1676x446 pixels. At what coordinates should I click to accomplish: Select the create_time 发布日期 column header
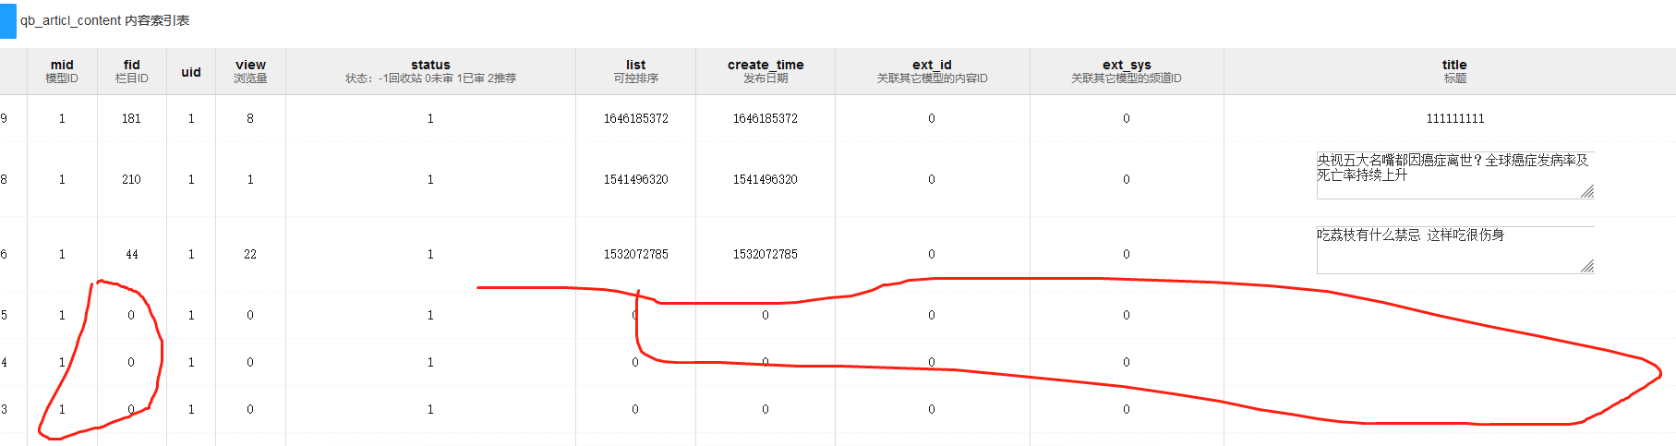point(766,71)
